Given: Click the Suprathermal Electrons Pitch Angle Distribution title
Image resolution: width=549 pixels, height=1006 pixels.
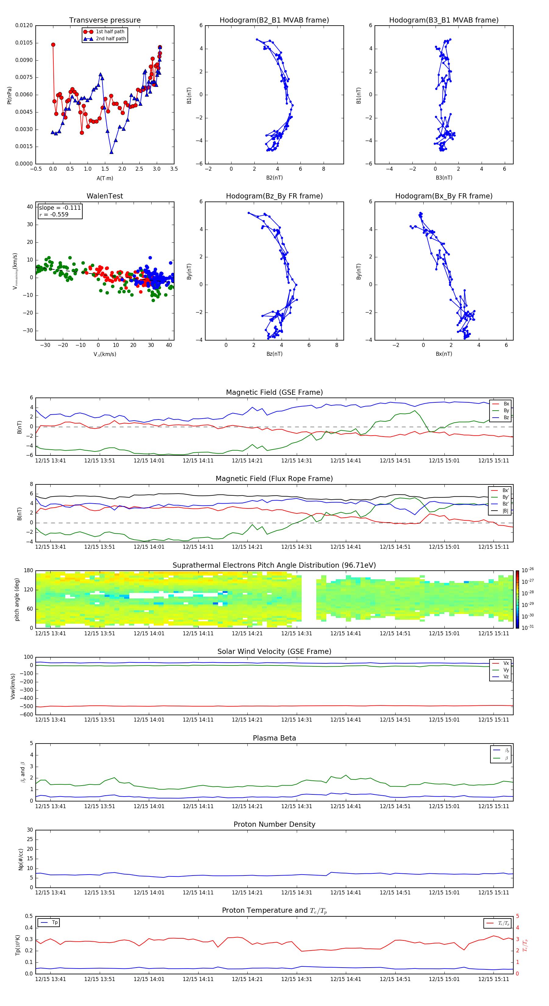Looking at the screenshot, I should click(274, 565).
